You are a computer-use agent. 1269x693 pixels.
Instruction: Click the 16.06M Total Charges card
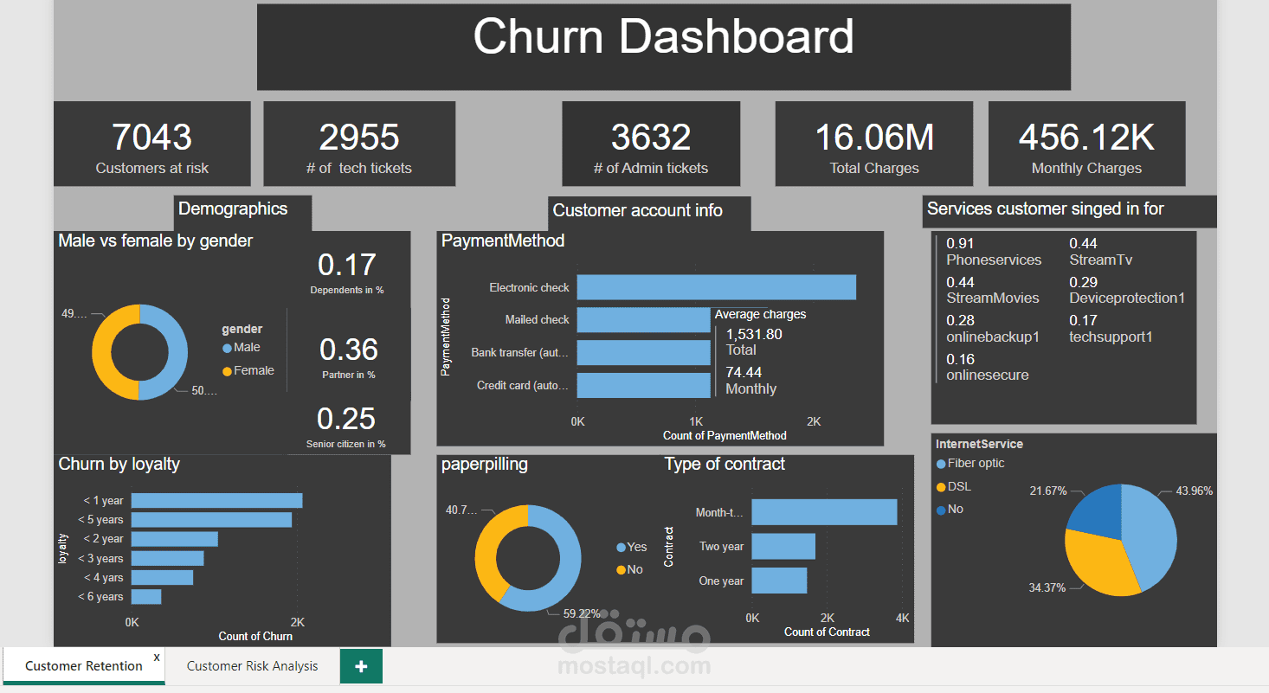point(874,144)
